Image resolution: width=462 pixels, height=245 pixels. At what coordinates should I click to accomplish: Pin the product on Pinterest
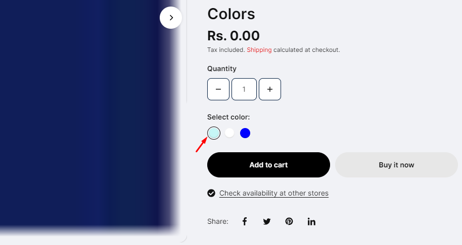point(289,221)
